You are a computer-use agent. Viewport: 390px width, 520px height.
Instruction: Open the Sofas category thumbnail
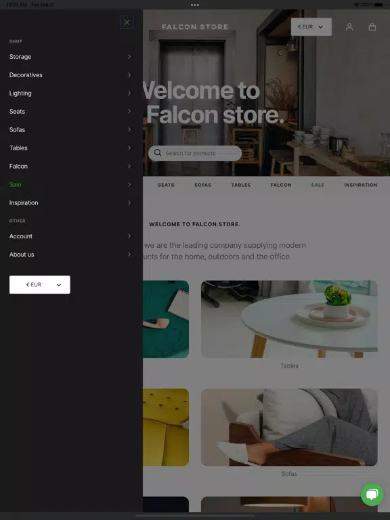point(289,427)
